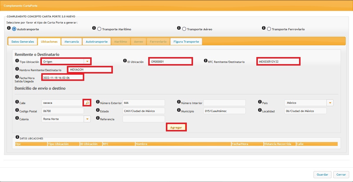Click info icon next to Codigo Postal

coord(17,110)
